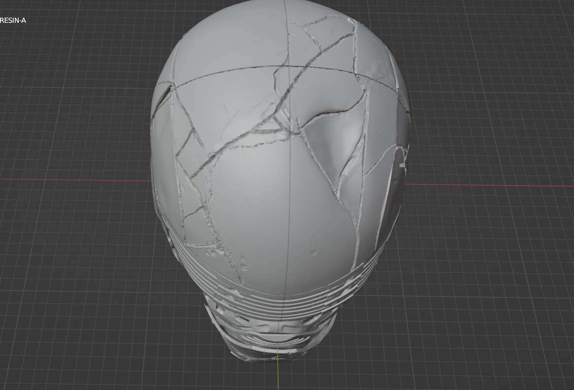574x390 pixels.
Task: Click the RESIN-A viewport label
Action: click(x=13, y=20)
